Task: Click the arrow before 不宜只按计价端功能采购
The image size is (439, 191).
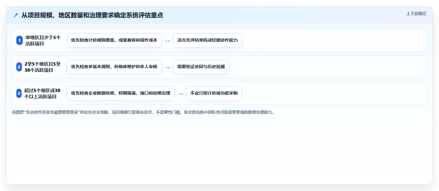Action: (x=180, y=94)
